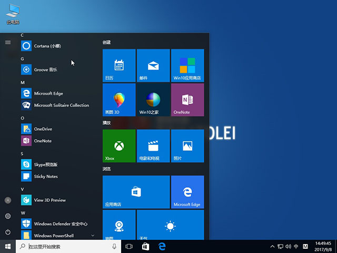Jump to letter G group header
The height and width of the screenshot is (253, 337).
tap(22, 59)
